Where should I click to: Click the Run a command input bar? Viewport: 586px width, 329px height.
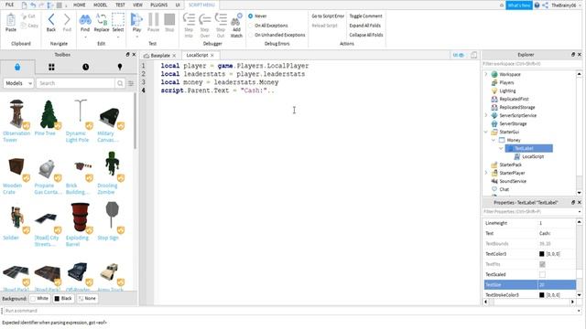[291, 311]
